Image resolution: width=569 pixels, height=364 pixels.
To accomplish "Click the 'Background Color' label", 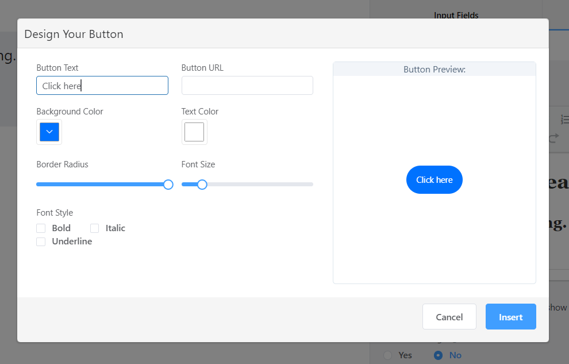I will click(x=70, y=112).
